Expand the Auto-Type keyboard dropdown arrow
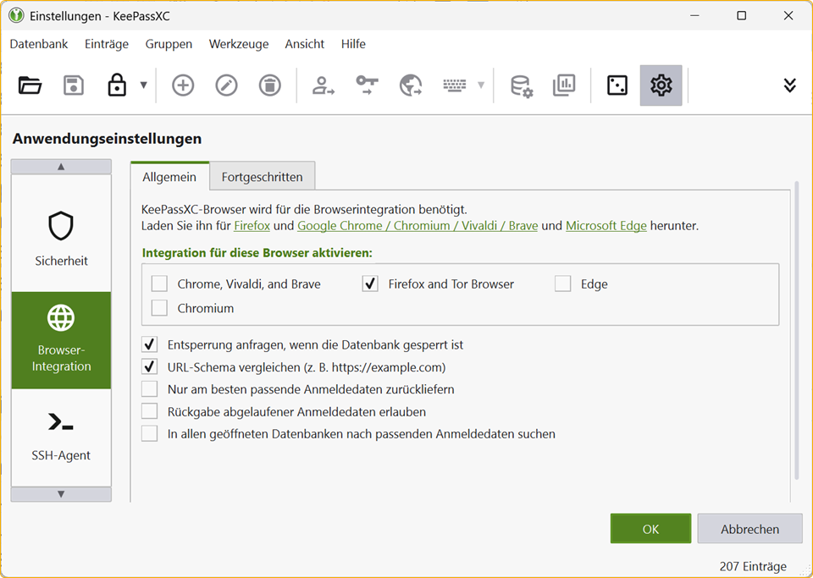Image resolution: width=813 pixels, height=578 pixels. [481, 85]
